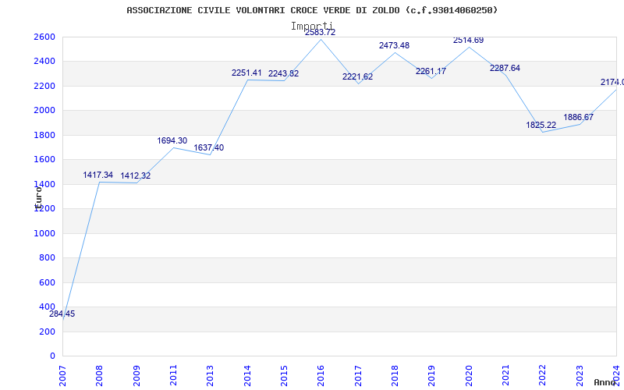Image resolution: width=624 pixels, height=390 pixels.
Task: Click the 1886.67 value label
Action: click(579, 118)
